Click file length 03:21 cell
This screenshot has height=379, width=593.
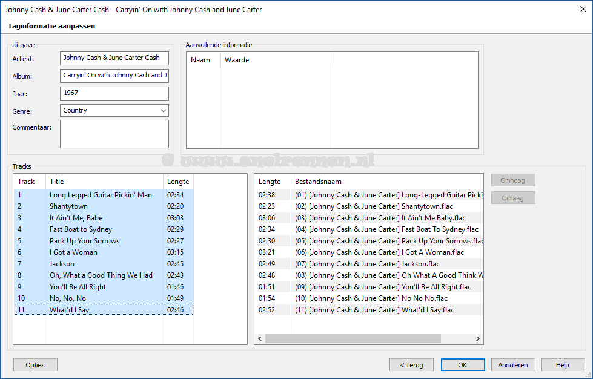pos(267,252)
